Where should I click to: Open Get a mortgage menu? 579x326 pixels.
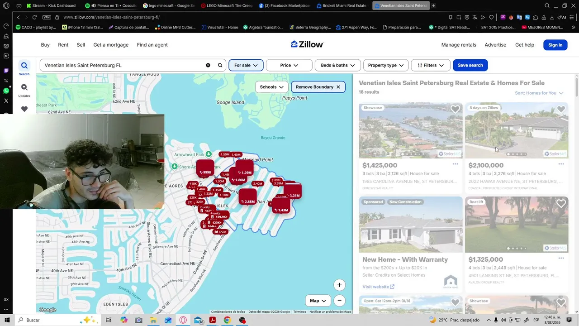click(111, 45)
